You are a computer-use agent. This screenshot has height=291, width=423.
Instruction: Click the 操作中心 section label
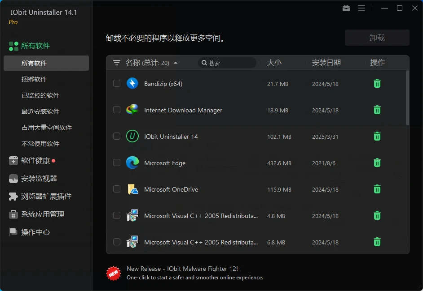click(35, 232)
